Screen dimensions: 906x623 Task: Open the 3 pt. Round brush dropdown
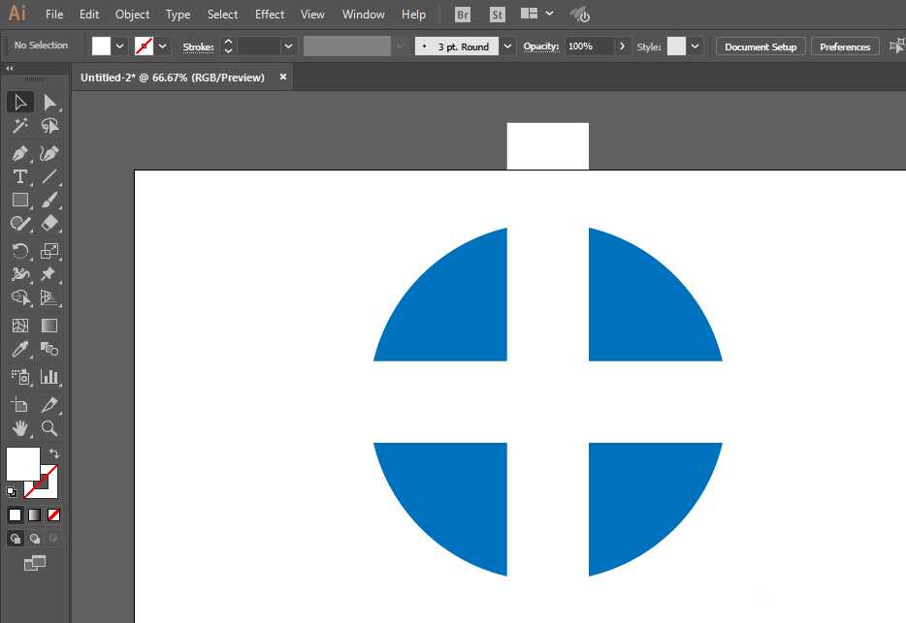(507, 47)
